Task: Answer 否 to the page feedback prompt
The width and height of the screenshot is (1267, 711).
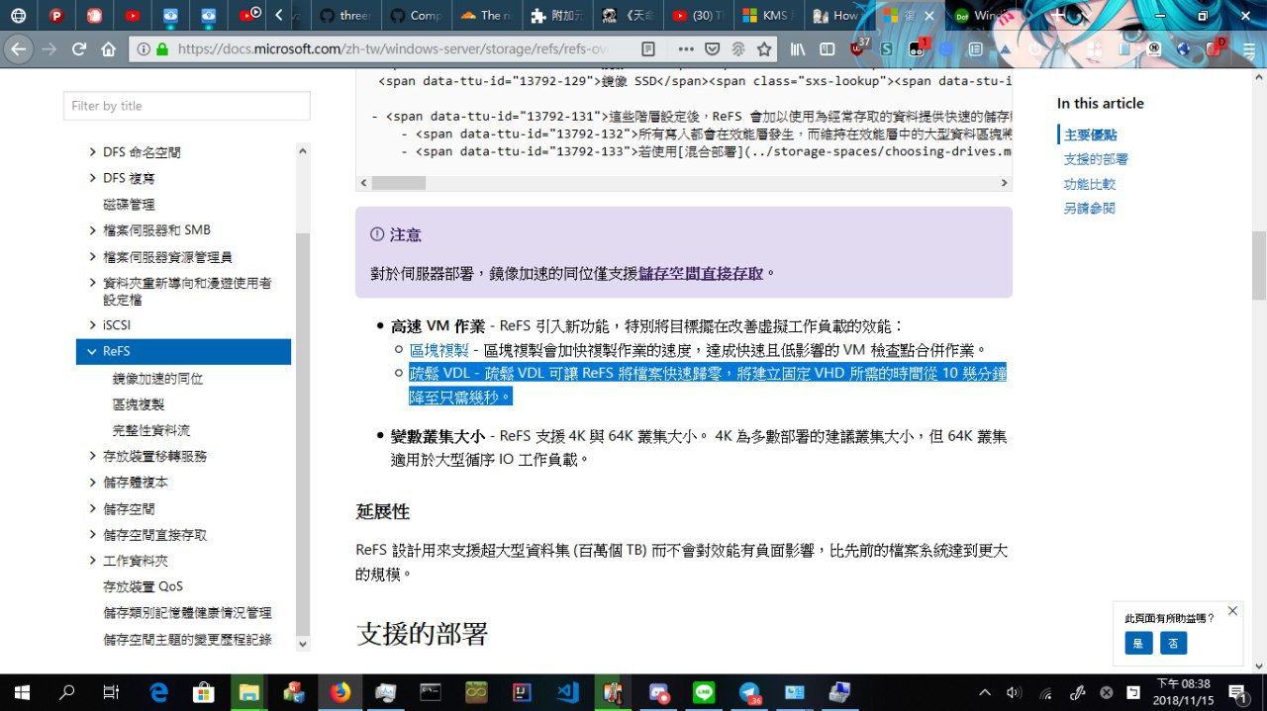Action: coord(1173,643)
